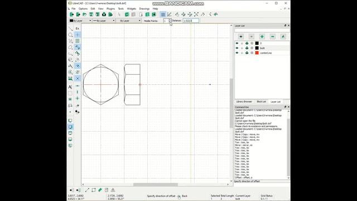Switch to the Library Browser tab
The width and height of the screenshot is (357, 201).
(x=244, y=102)
